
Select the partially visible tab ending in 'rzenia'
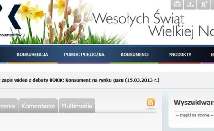(x=8, y=106)
